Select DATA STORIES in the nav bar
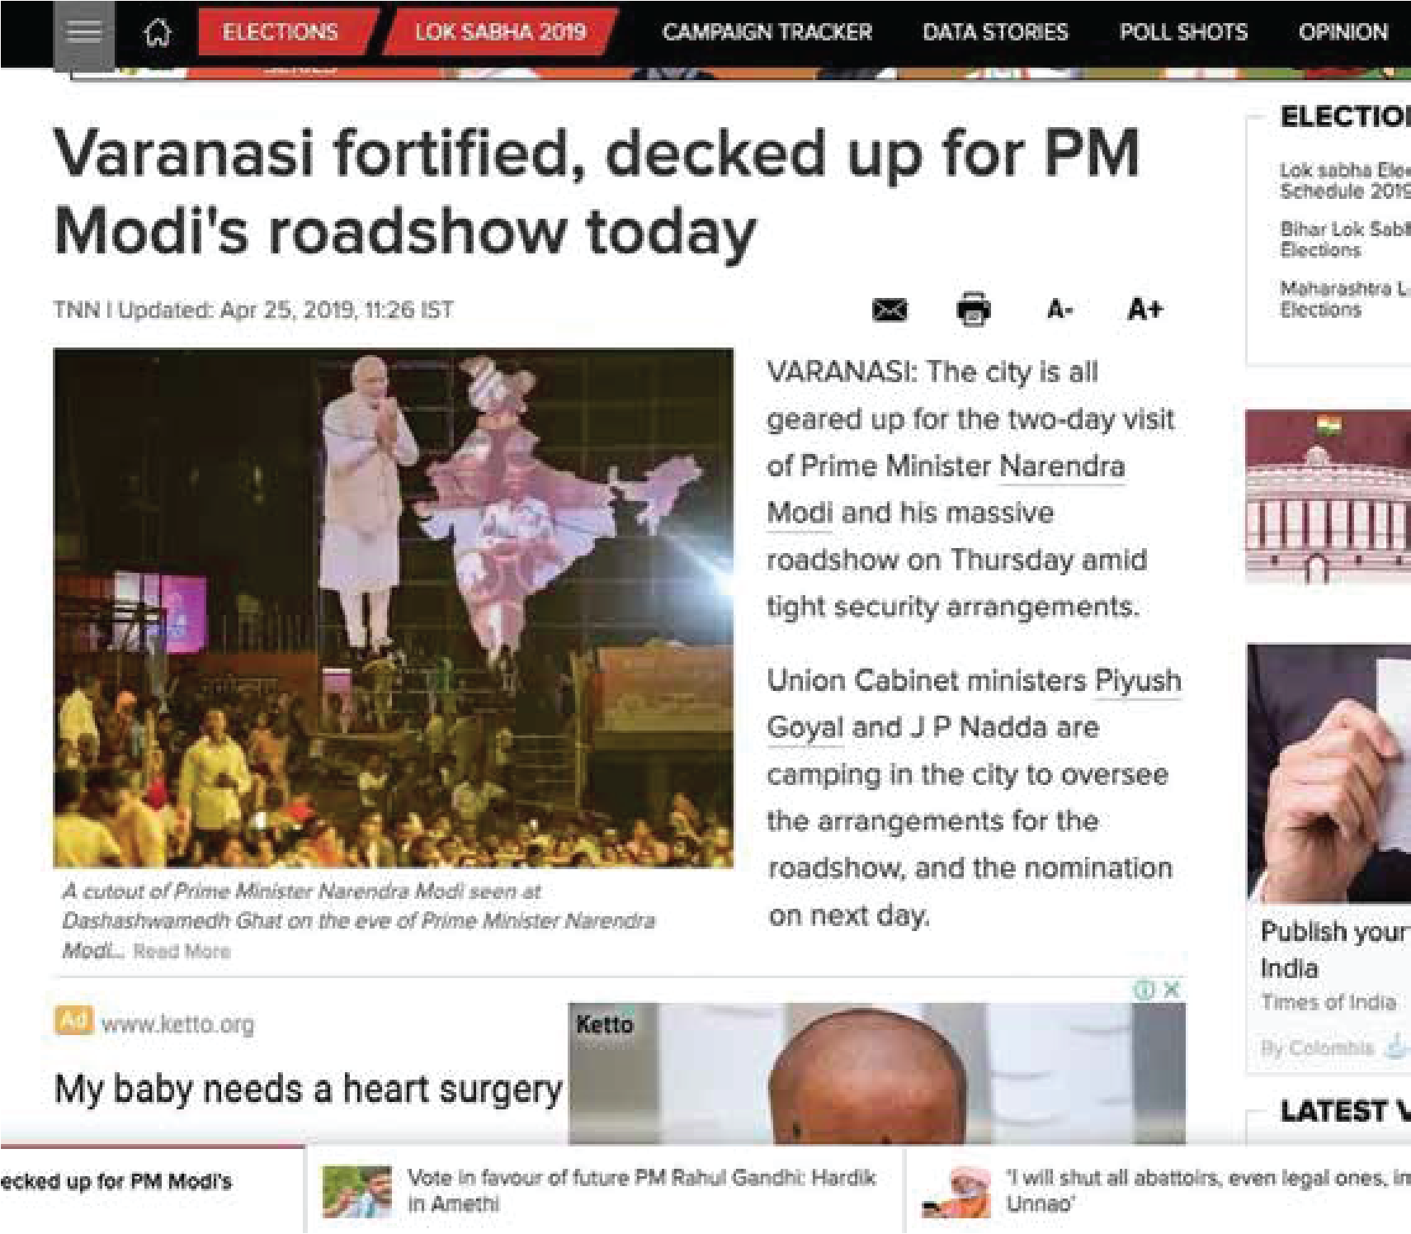The height and width of the screenshot is (1234, 1411). click(x=994, y=32)
